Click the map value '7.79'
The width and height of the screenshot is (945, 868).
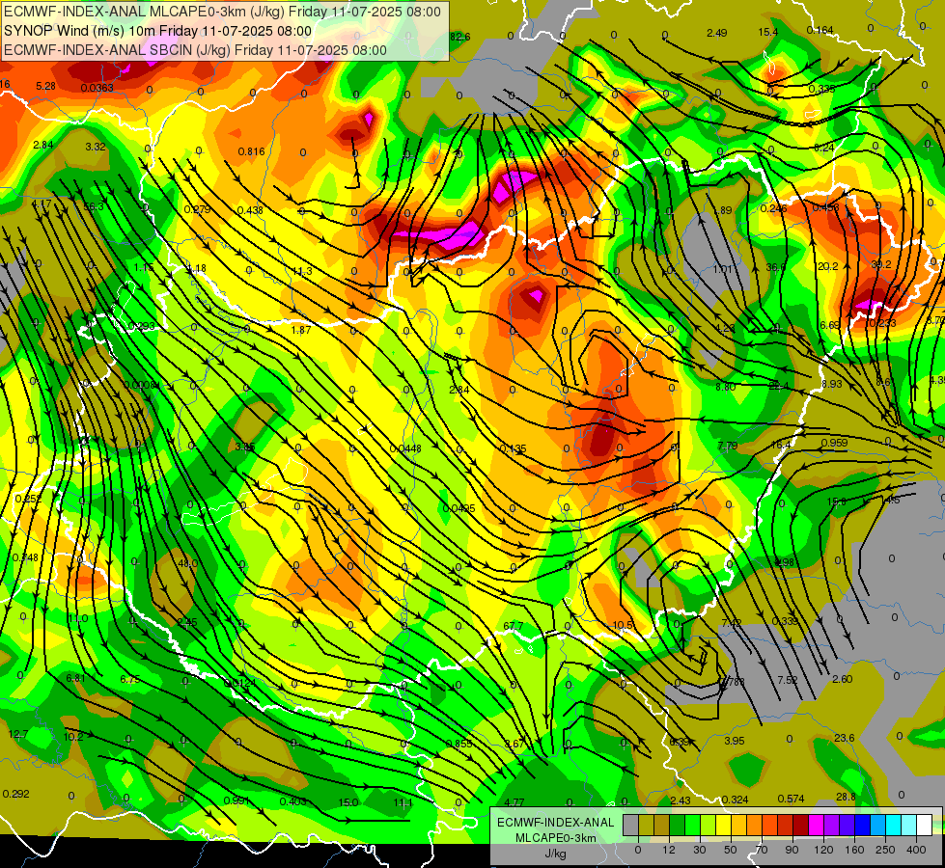click(728, 446)
